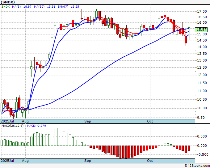Select the SNDX ticker legend label
This screenshot has width=210, height=168.
click(6, 6)
